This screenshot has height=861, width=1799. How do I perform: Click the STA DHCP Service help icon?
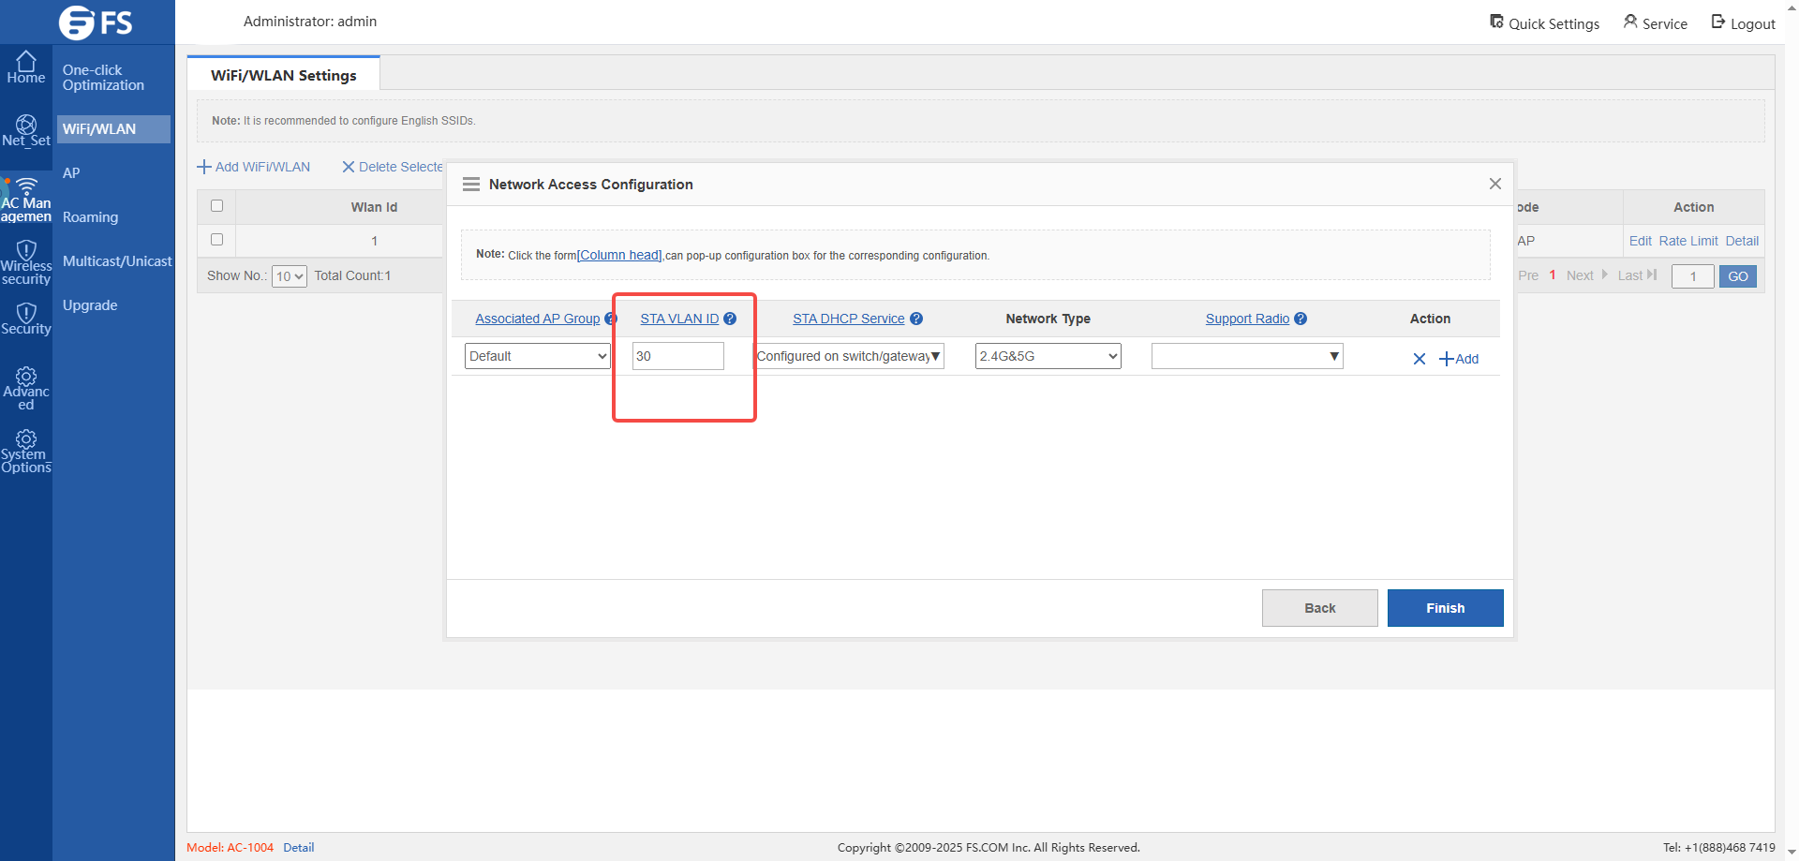916,319
